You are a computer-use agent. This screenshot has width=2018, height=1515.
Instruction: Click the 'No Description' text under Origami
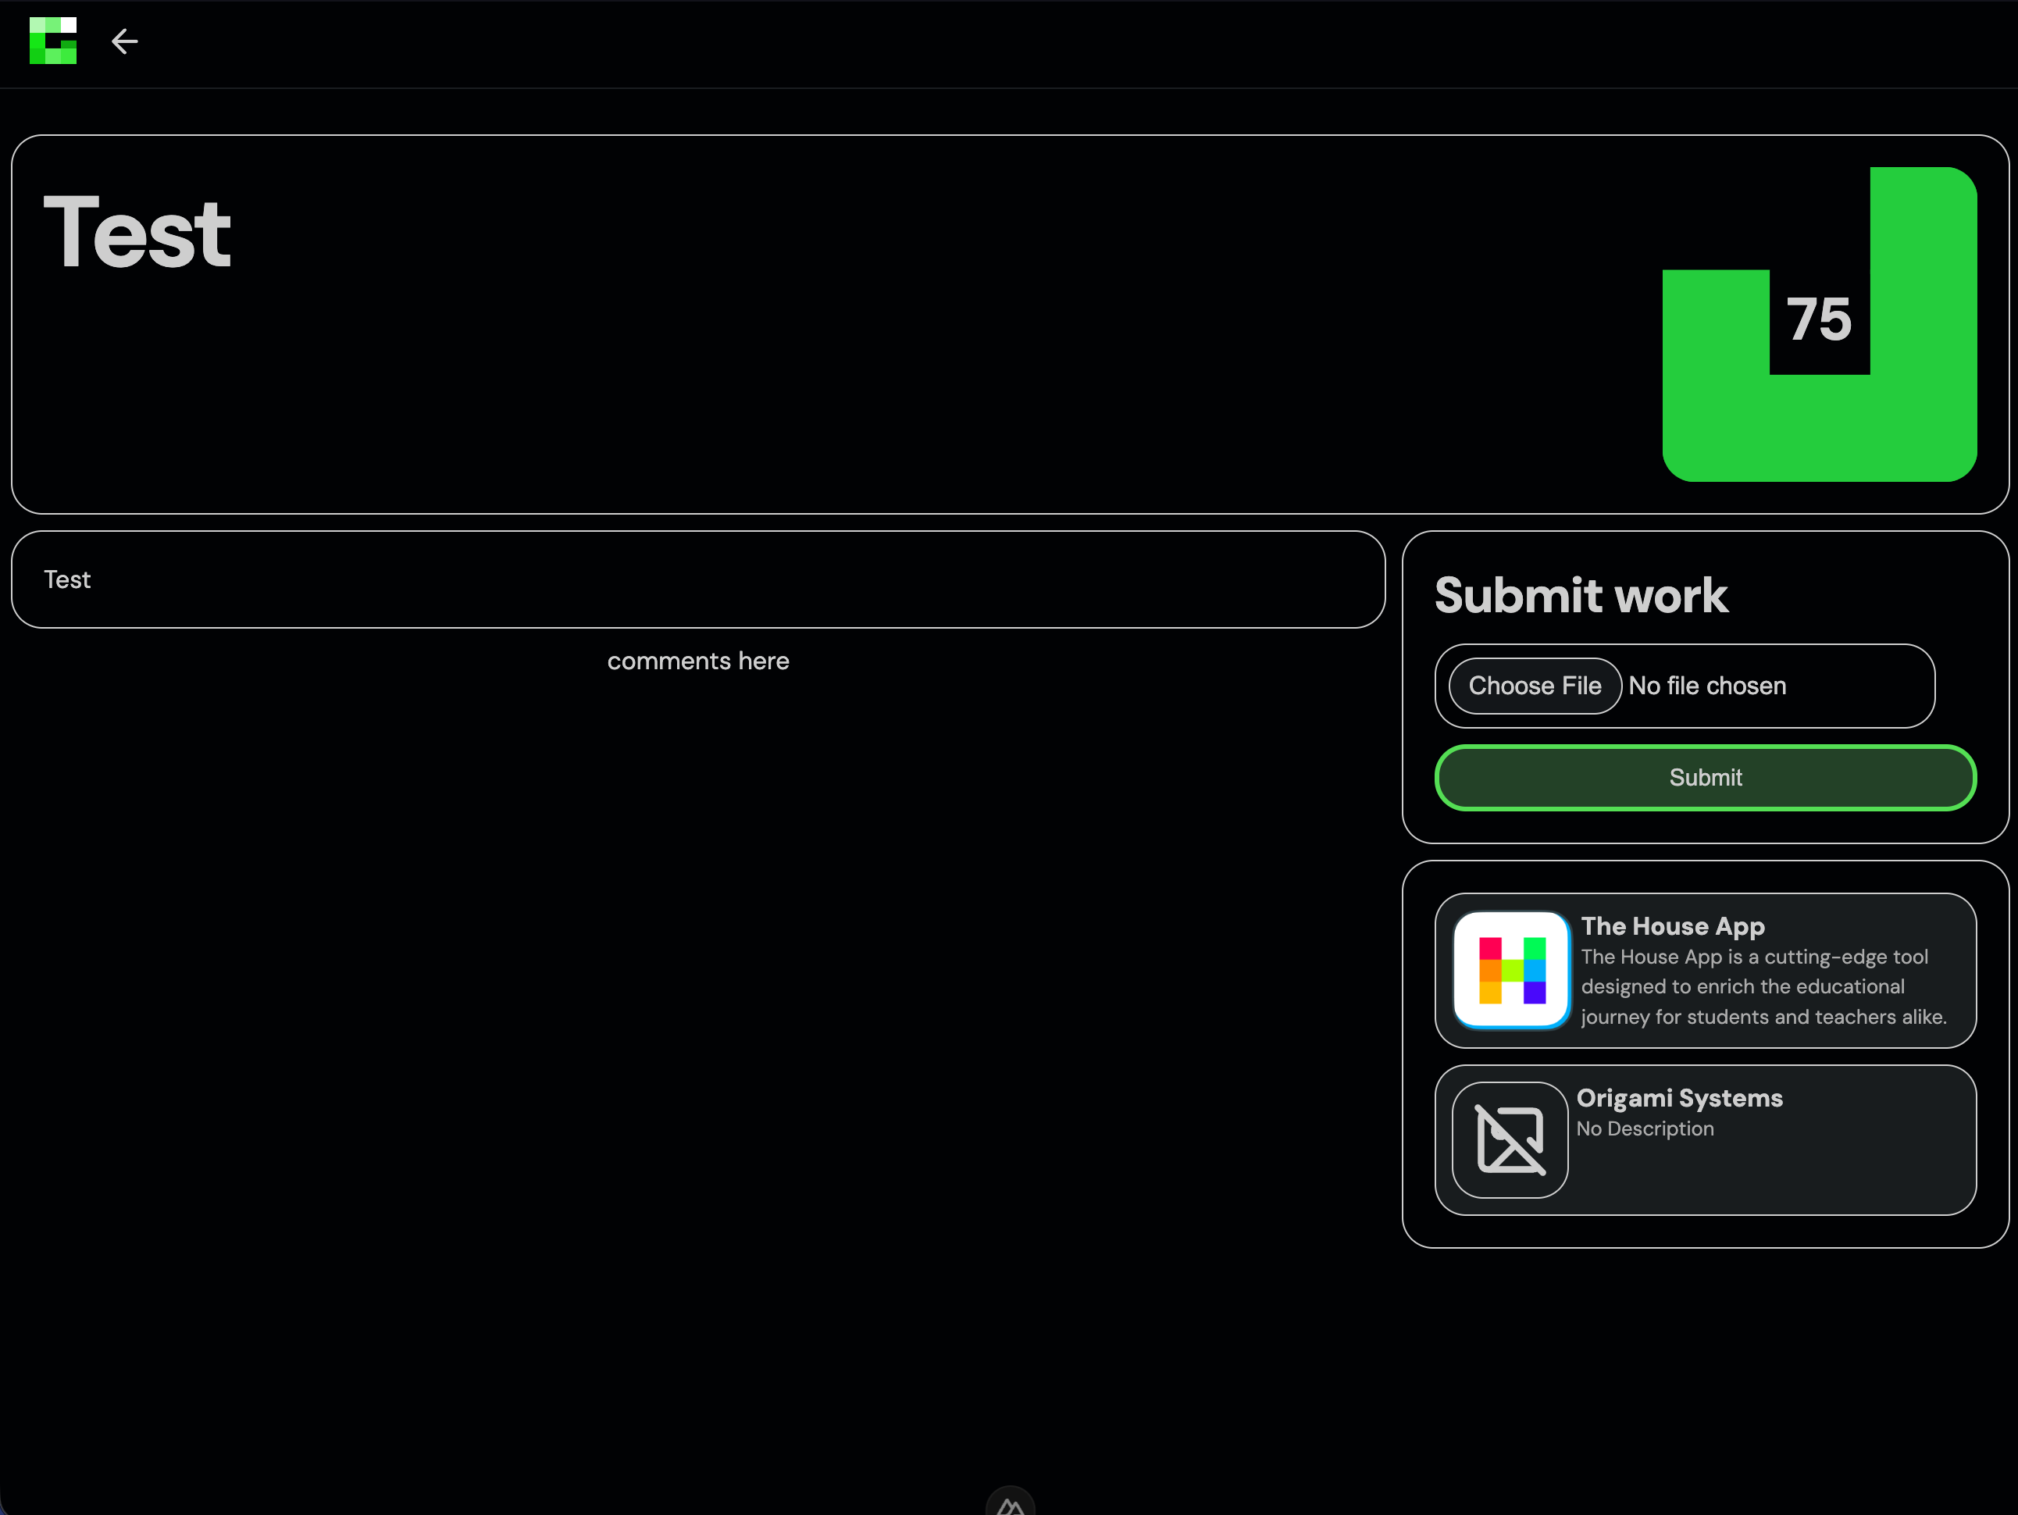tap(1645, 1128)
